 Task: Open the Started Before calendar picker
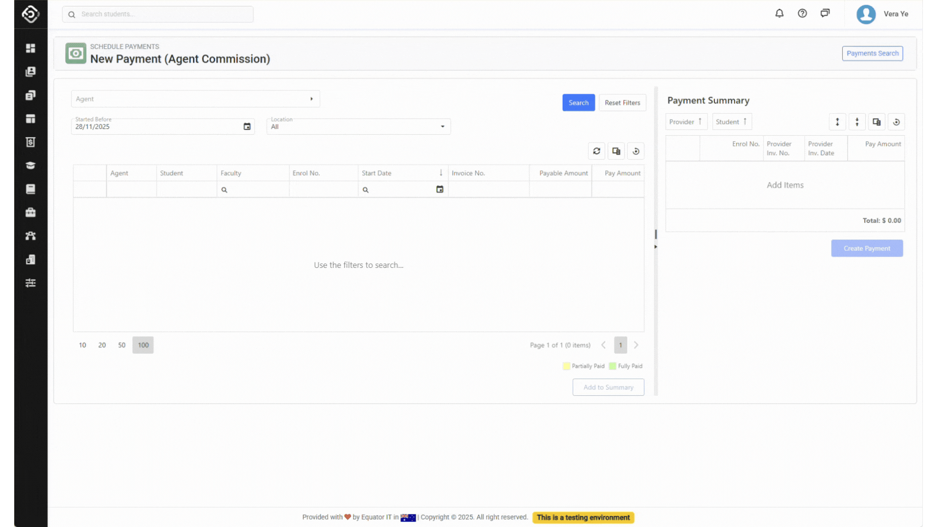[x=247, y=127]
